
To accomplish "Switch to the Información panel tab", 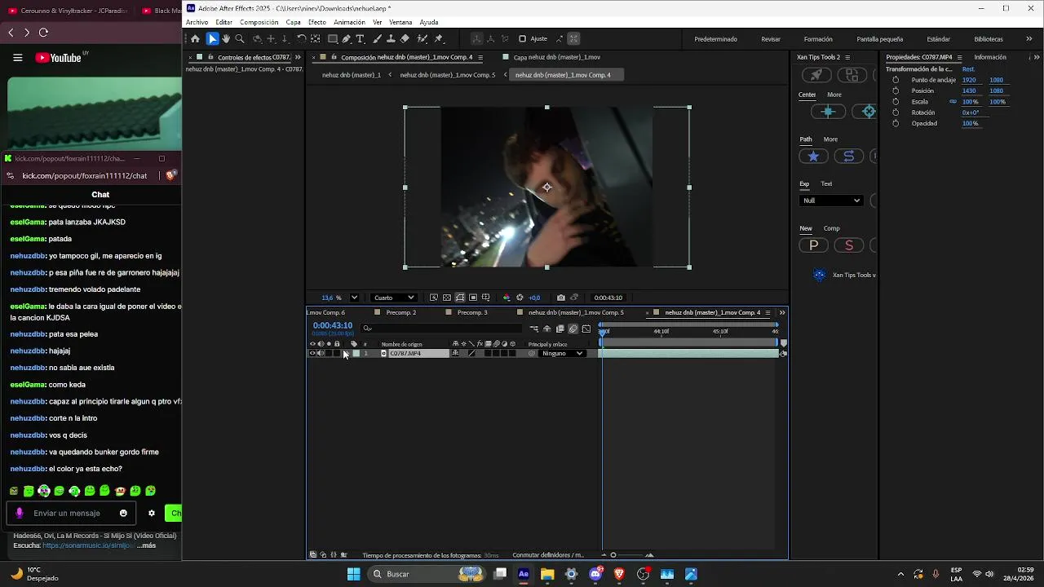I will [990, 57].
